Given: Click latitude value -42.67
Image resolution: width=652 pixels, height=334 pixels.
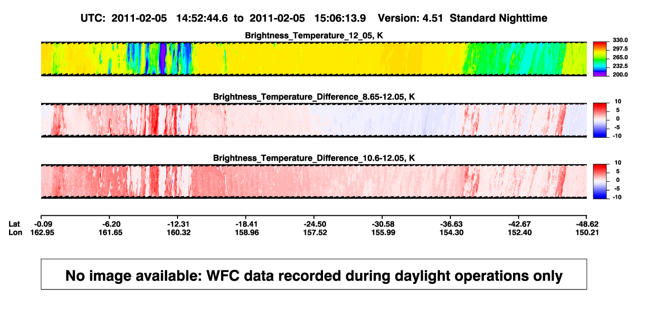Looking at the screenshot, I should point(519,223).
